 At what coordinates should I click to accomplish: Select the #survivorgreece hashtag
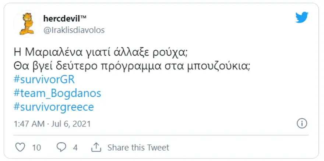click(53, 107)
